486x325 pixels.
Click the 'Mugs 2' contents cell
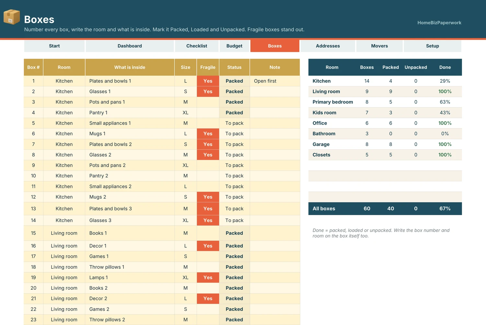click(x=130, y=197)
